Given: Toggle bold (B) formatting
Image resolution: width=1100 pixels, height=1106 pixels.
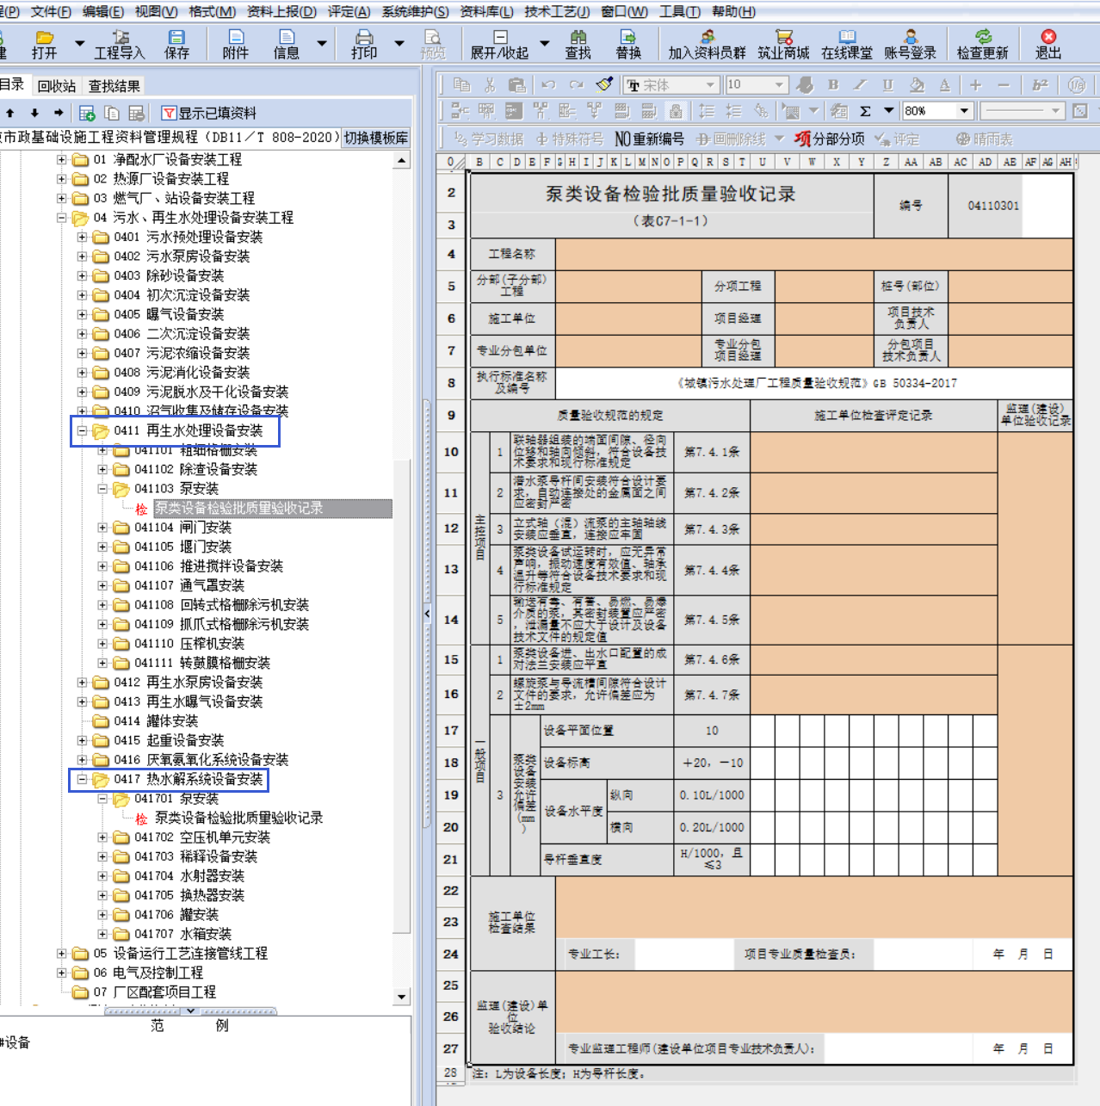Looking at the screenshot, I should tap(833, 84).
